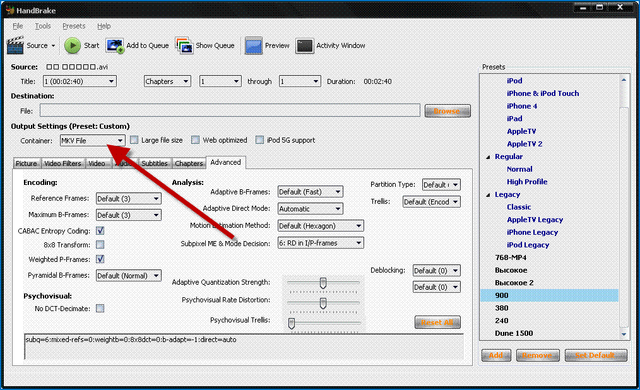
Task: Click the Show Queue icon
Action: tap(184, 45)
